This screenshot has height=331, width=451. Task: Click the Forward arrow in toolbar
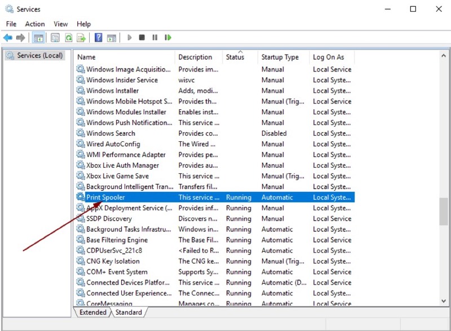point(20,38)
